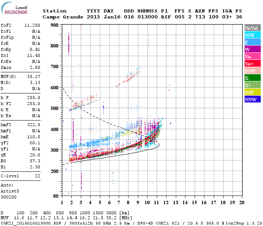263x226 pixels.
Task: Click the 20 MHz frequency axis label
Action: coord(242,203)
